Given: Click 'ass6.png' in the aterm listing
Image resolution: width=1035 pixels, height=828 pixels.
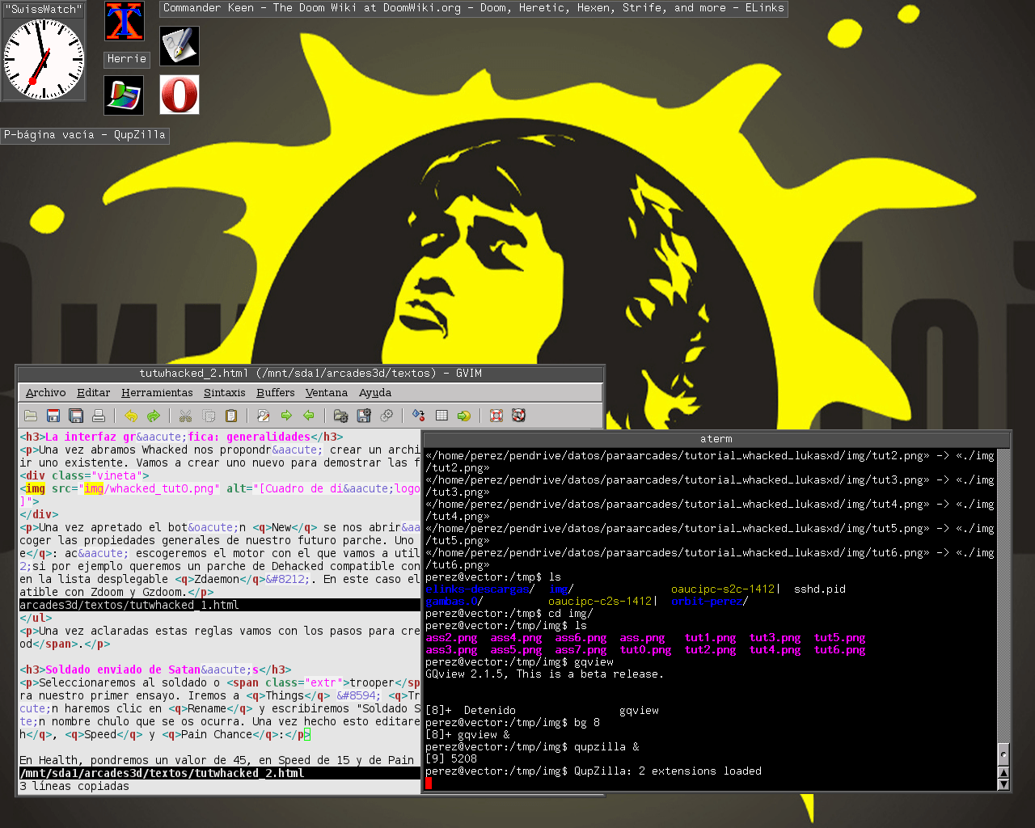Looking at the screenshot, I should pos(581,638).
